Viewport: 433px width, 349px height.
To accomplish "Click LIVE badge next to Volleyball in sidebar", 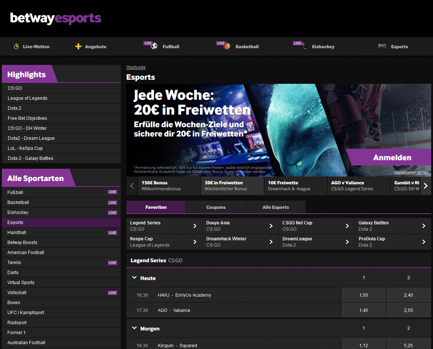I will tap(112, 293).
